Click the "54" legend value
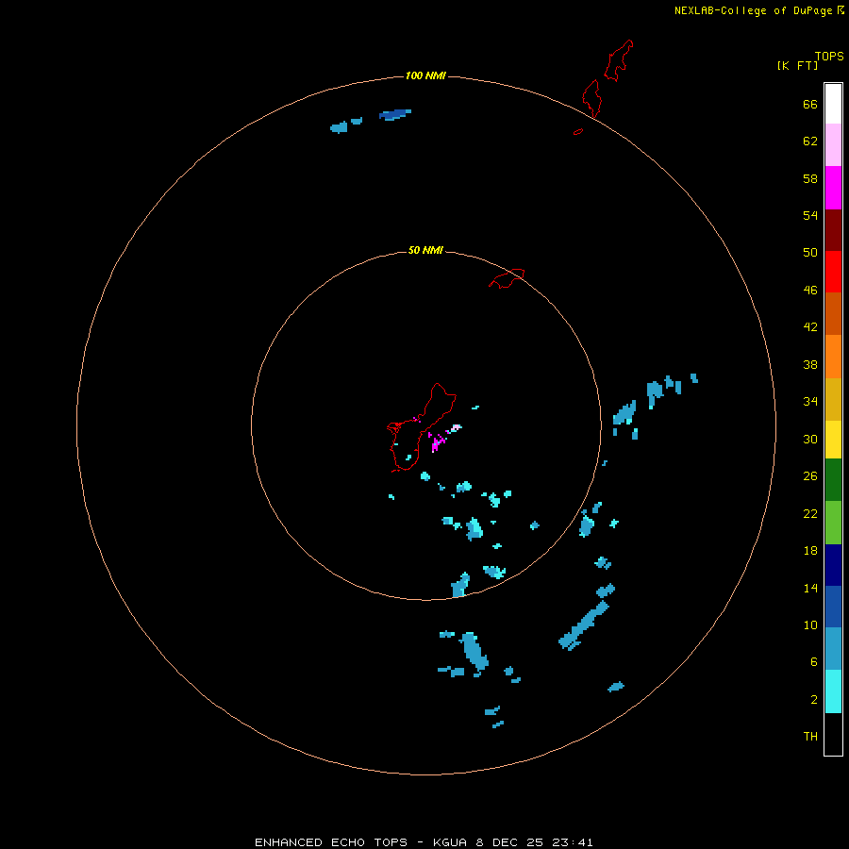Image resolution: width=849 pixels, height=849 pixels. [810, 215]
